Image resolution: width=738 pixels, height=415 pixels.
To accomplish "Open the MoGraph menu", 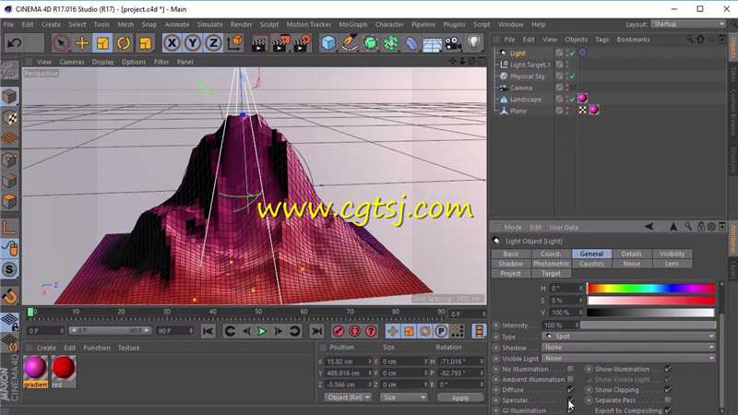I will [x=353, y=25].
